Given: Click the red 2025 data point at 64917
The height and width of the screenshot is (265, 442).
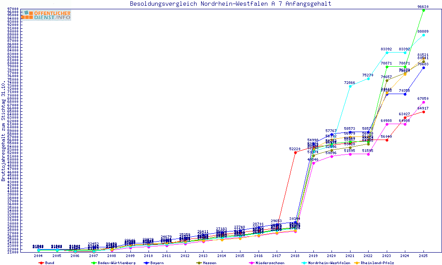Looking at the screenshot, I should coord(423,112).
